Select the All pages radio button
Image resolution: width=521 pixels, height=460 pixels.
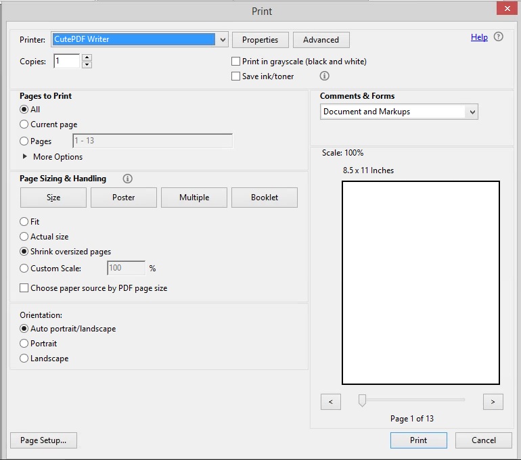tap(24, 110)
